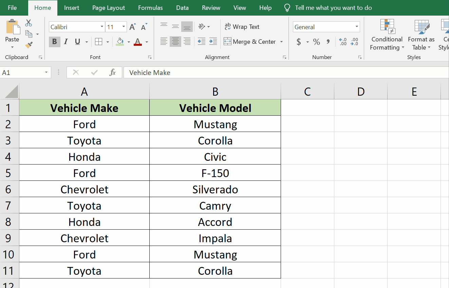
Task: Click the Paste clipboard icon
Action: pyautogui.click(x=13, y=27)
